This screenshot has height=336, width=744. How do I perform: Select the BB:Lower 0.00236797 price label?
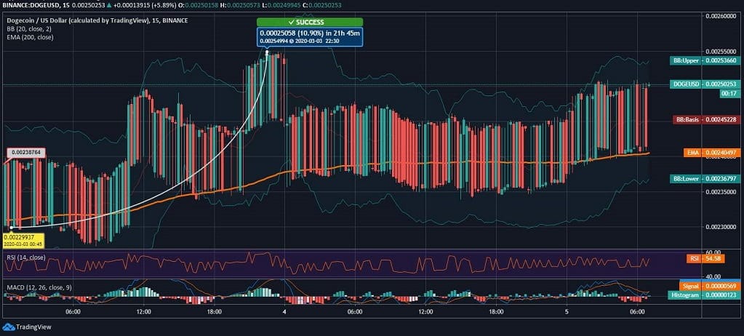tap(705, 179)
